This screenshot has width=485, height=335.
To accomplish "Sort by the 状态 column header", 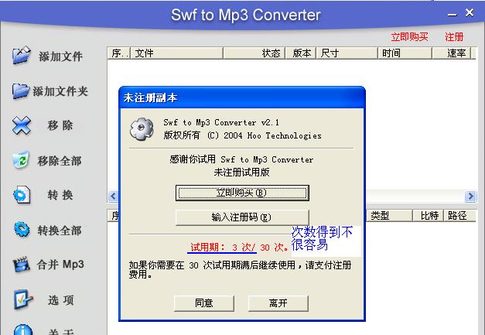I will pos(254,53).
